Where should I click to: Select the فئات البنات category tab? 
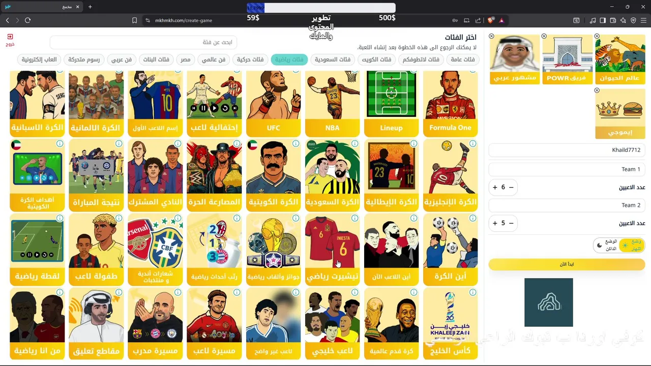click(156, 59)
